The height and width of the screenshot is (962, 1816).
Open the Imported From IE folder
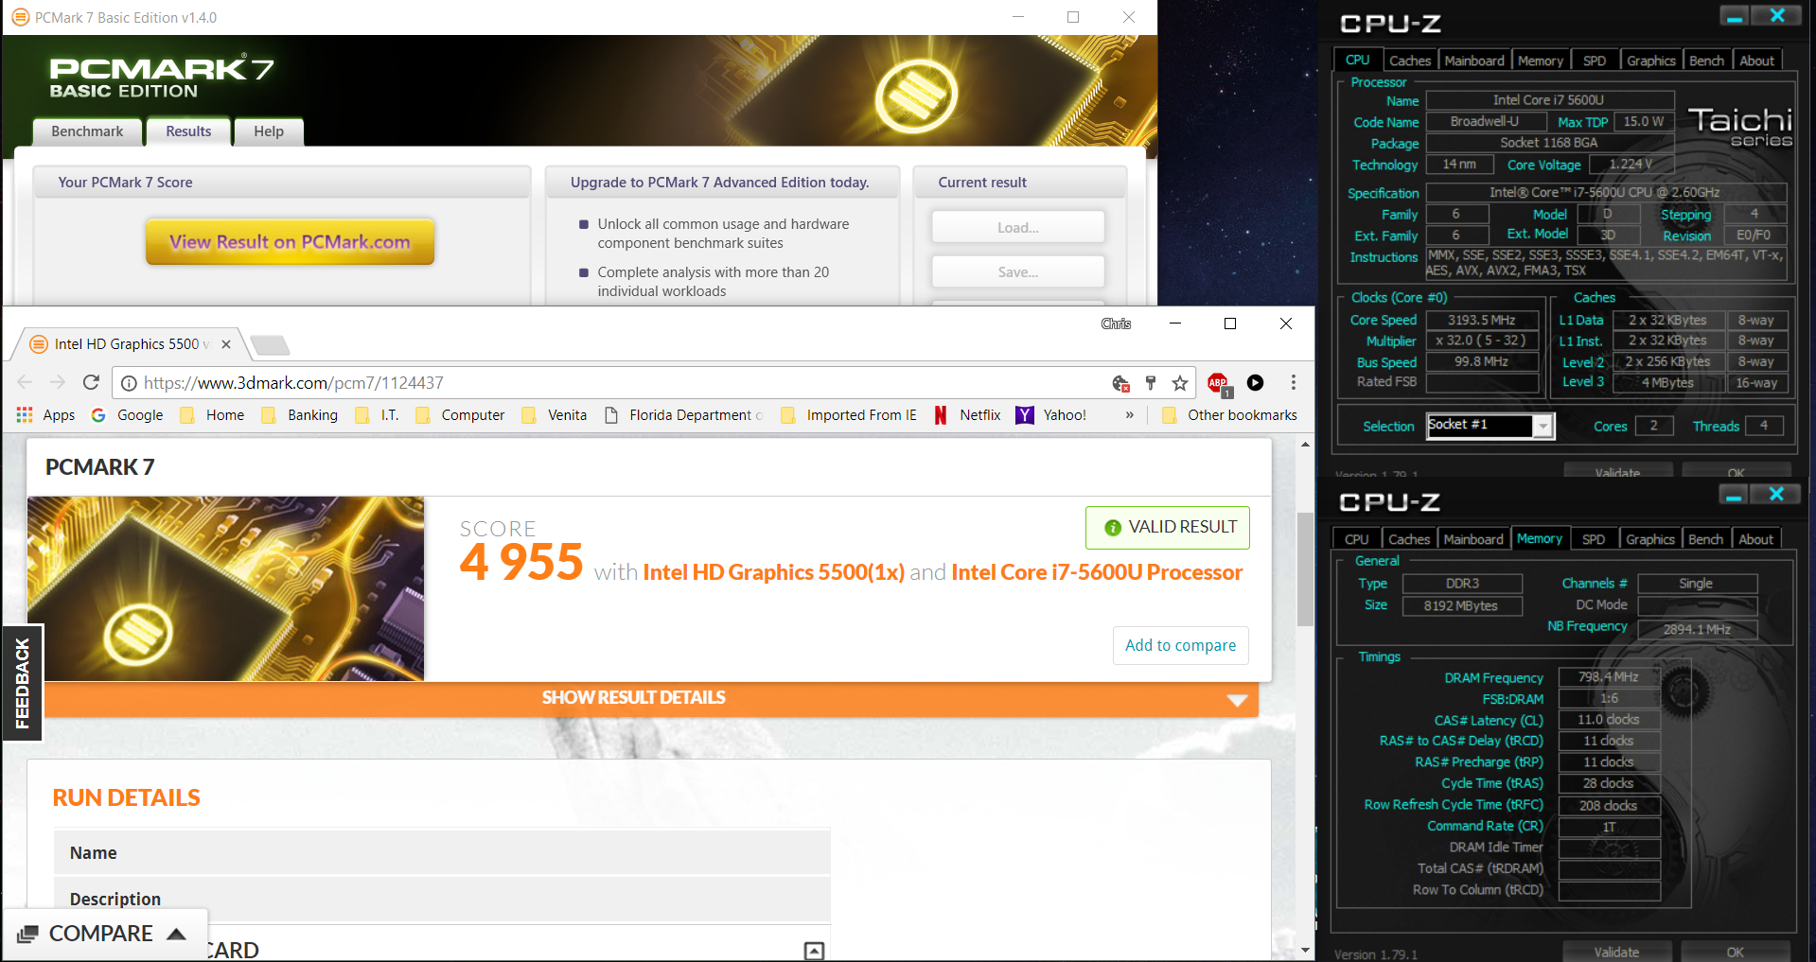coord(849,414)
